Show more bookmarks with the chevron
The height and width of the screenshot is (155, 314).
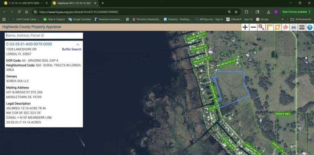pyautogui.click(x=283, y=19)
